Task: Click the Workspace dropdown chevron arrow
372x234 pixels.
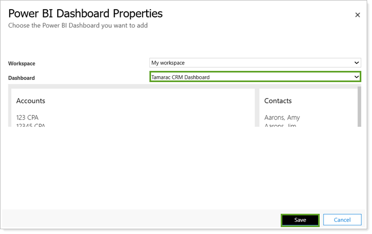Action: coord(357,63)
